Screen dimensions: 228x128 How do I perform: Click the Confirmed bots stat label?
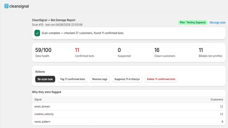click(85, 56)
